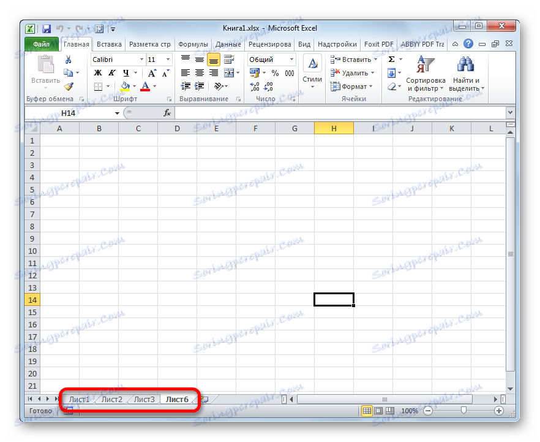This screenshot has height=442, width=540.
Task: Select sheet tab Лист2
Action: tap(112, 399)
